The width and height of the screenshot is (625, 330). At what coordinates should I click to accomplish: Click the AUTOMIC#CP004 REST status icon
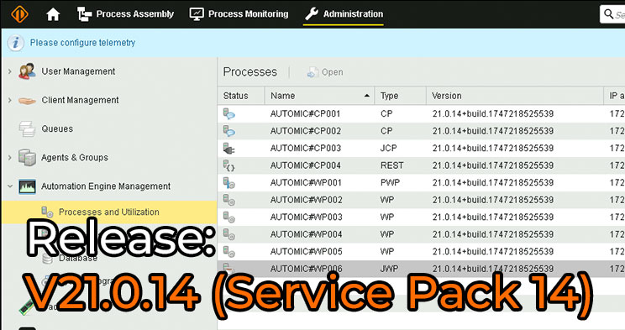[x=228, y=165]
